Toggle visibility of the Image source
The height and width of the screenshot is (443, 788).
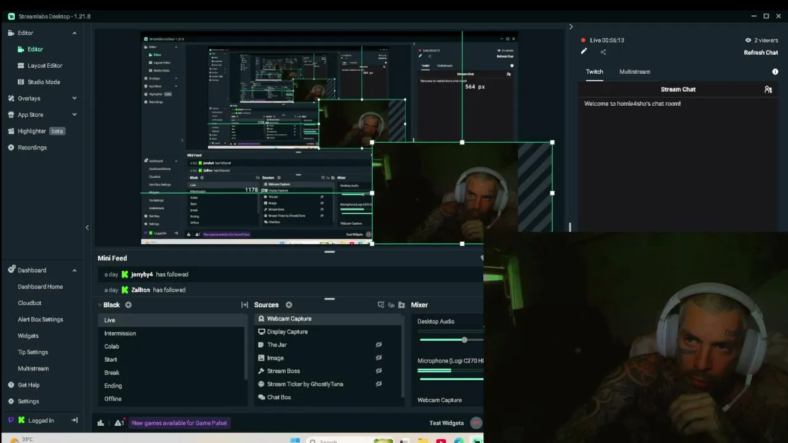[379, 357]
